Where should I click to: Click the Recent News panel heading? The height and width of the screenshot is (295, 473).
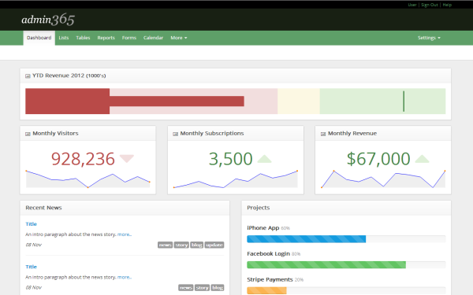click(43, 208)
